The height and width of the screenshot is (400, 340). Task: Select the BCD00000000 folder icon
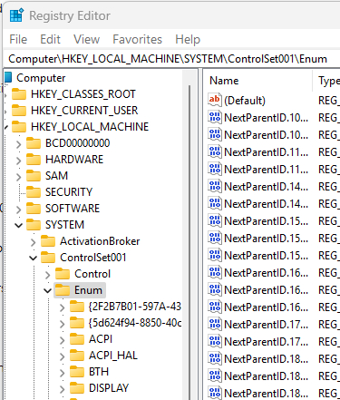coord(34,143)
